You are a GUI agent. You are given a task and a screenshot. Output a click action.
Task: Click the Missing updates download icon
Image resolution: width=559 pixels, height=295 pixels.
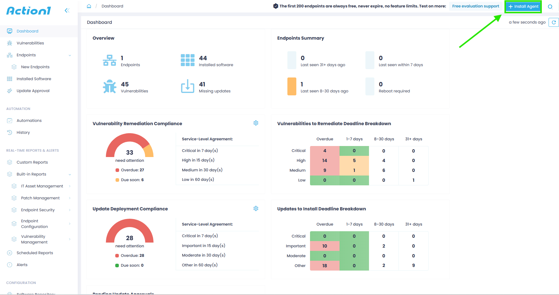click(x=188, y=86)
